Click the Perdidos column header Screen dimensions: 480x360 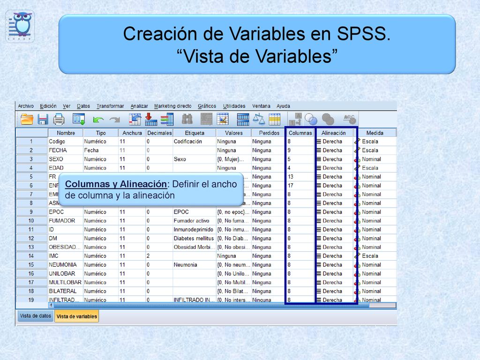[269, 133]
